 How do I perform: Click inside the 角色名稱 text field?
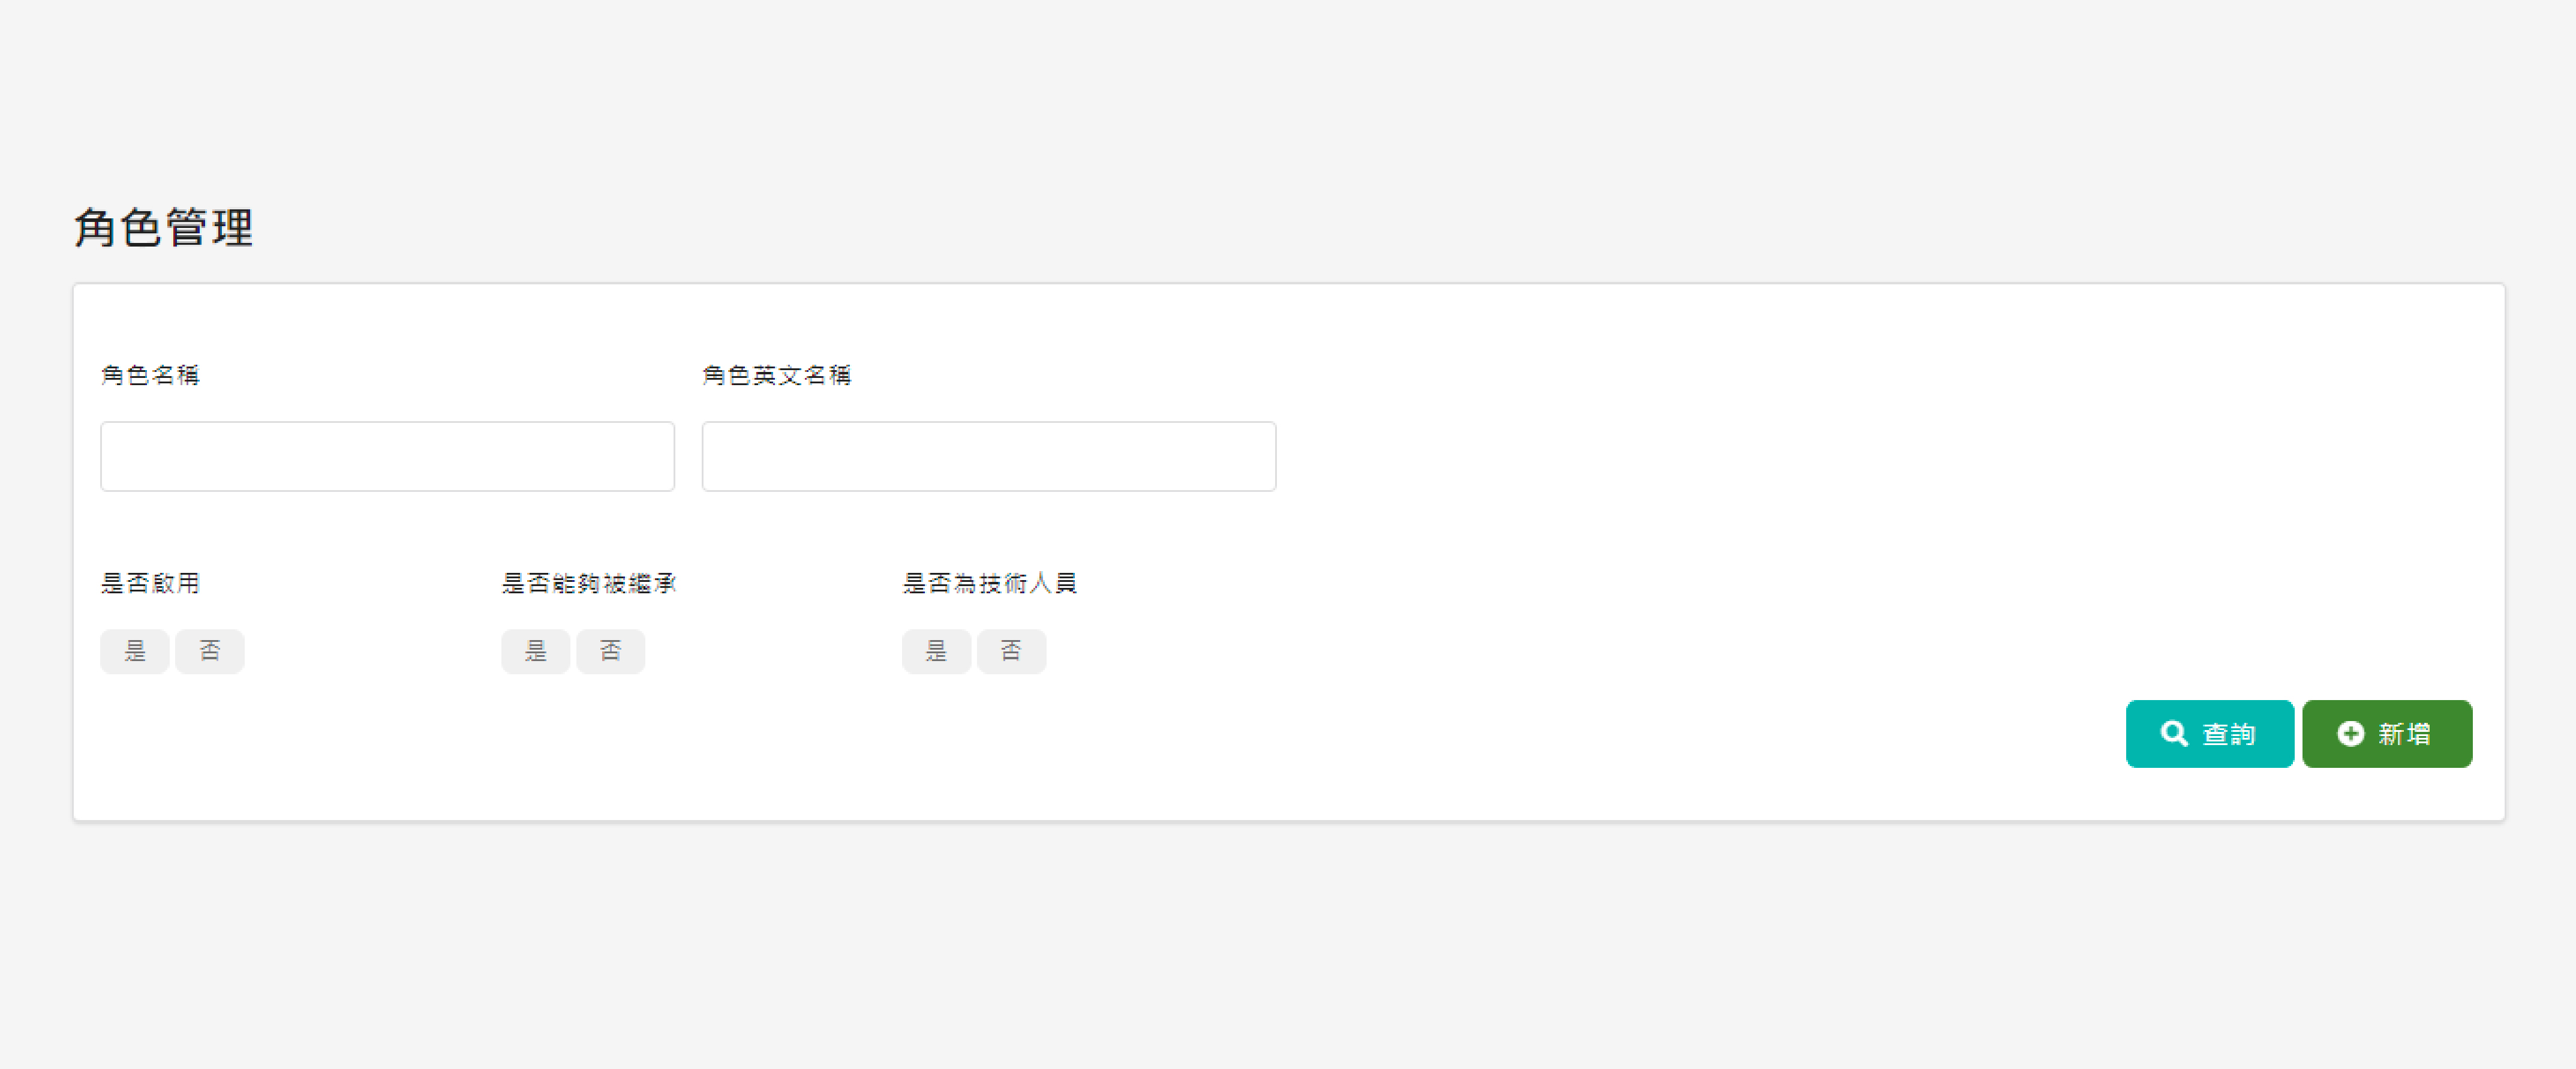pyautogui.click(x=387, y=456)
